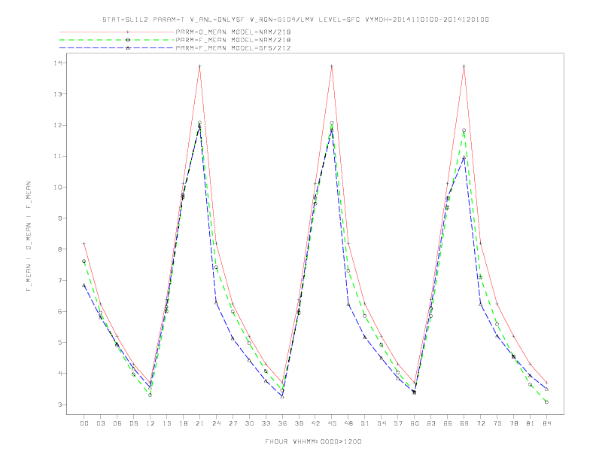Click x-axis tick label 00

(84, 423)
